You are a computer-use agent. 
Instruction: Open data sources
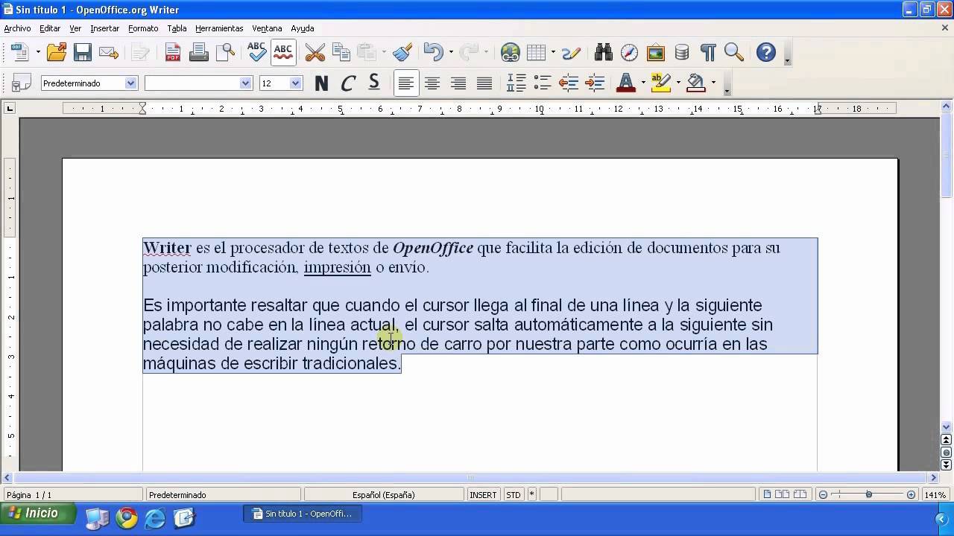coord(681,53)
